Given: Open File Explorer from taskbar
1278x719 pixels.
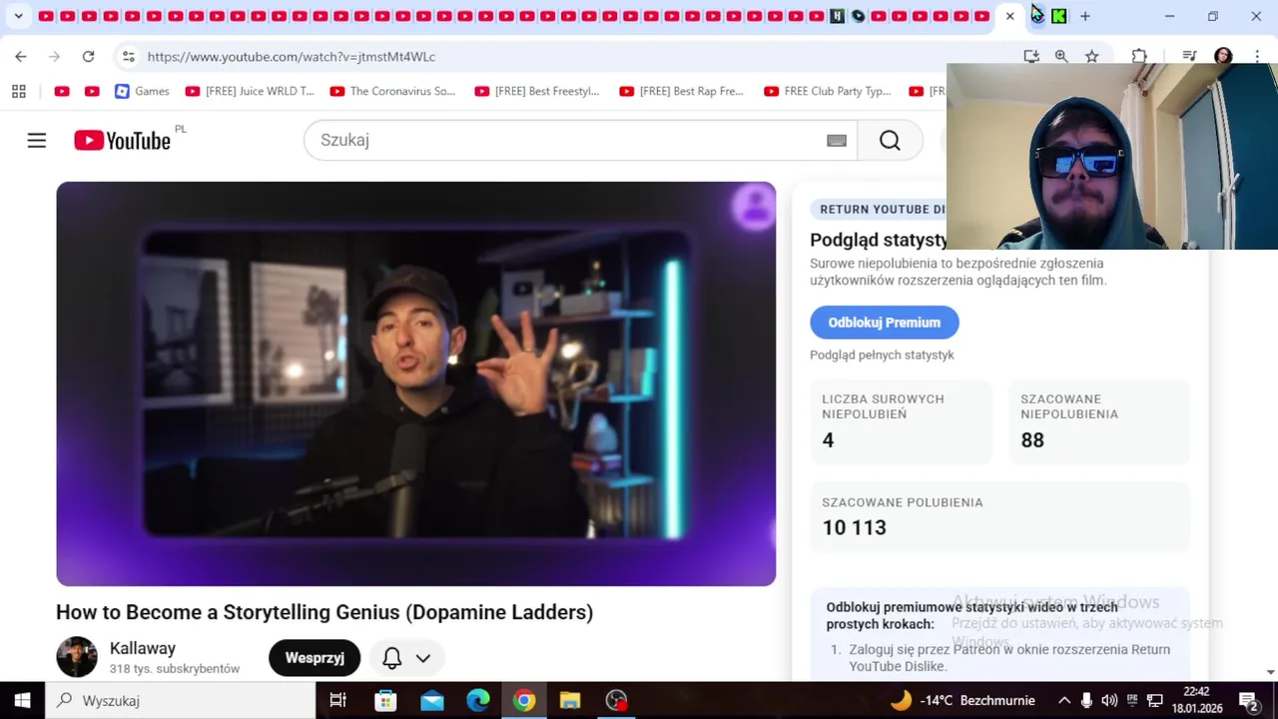Looking at the screenshot, I should click(x=570, y=700).
